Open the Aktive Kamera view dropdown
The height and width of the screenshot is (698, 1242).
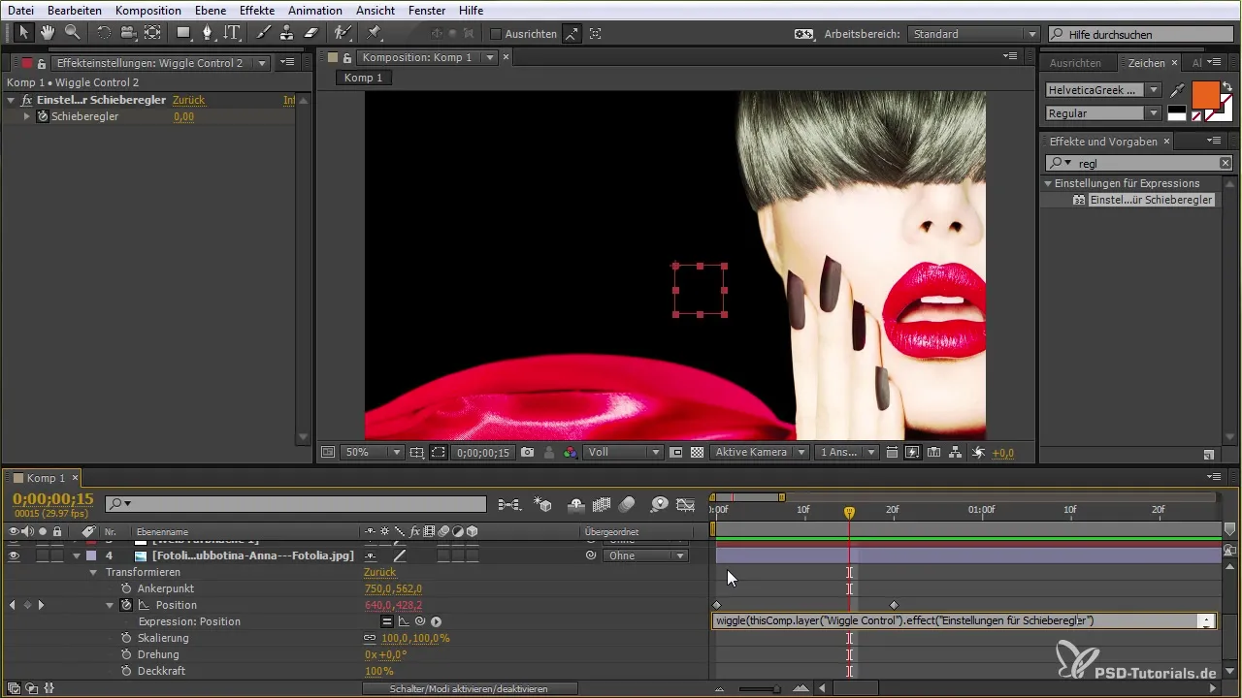759,452
